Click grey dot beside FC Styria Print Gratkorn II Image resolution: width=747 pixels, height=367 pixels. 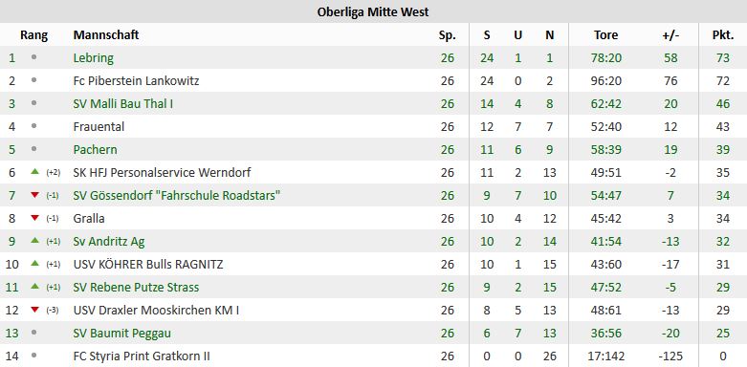point(33,356)
